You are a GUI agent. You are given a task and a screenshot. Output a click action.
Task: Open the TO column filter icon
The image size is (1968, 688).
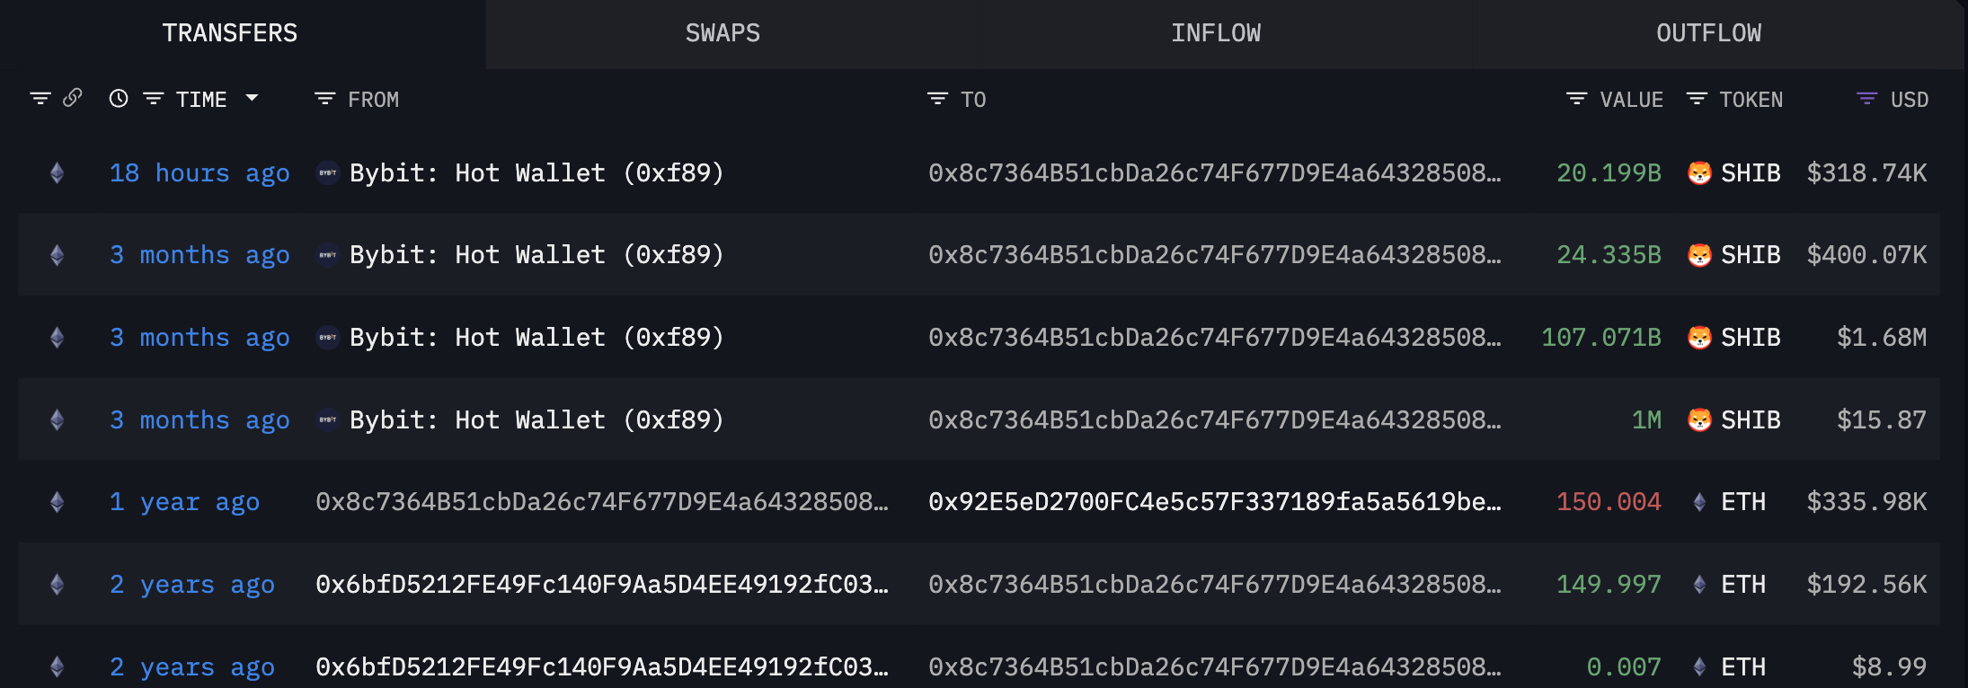pos(937,99)
